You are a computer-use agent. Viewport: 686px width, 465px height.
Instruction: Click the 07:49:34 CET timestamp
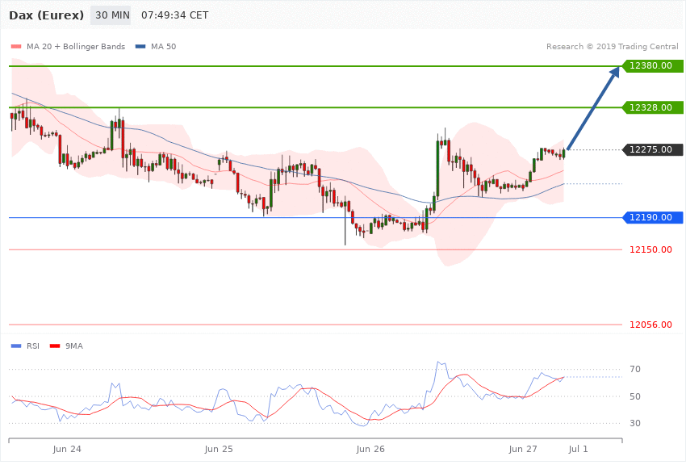point(174,15)
